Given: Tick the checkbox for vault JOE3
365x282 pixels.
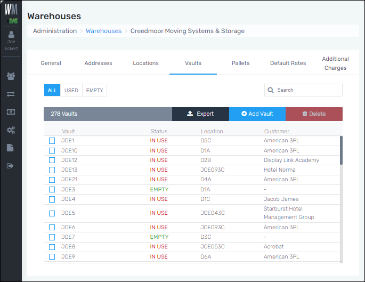Looking at the screenshot, I should coord(52,190).
